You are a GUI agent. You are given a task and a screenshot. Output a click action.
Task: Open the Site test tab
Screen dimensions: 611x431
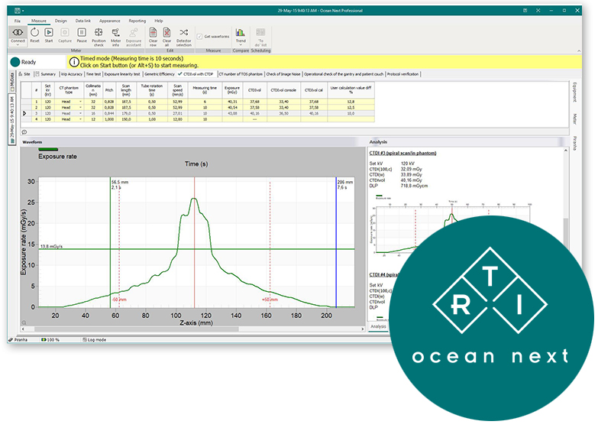[24, 74]
